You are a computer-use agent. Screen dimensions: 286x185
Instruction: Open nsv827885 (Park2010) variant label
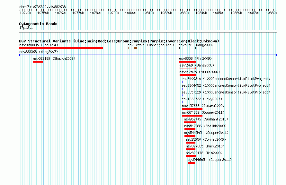(x=205, y=146)
